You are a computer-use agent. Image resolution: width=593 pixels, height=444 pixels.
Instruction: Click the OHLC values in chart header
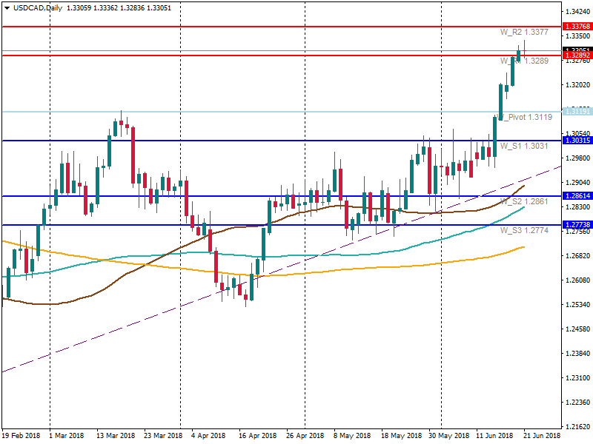click(x=119, y=8)
